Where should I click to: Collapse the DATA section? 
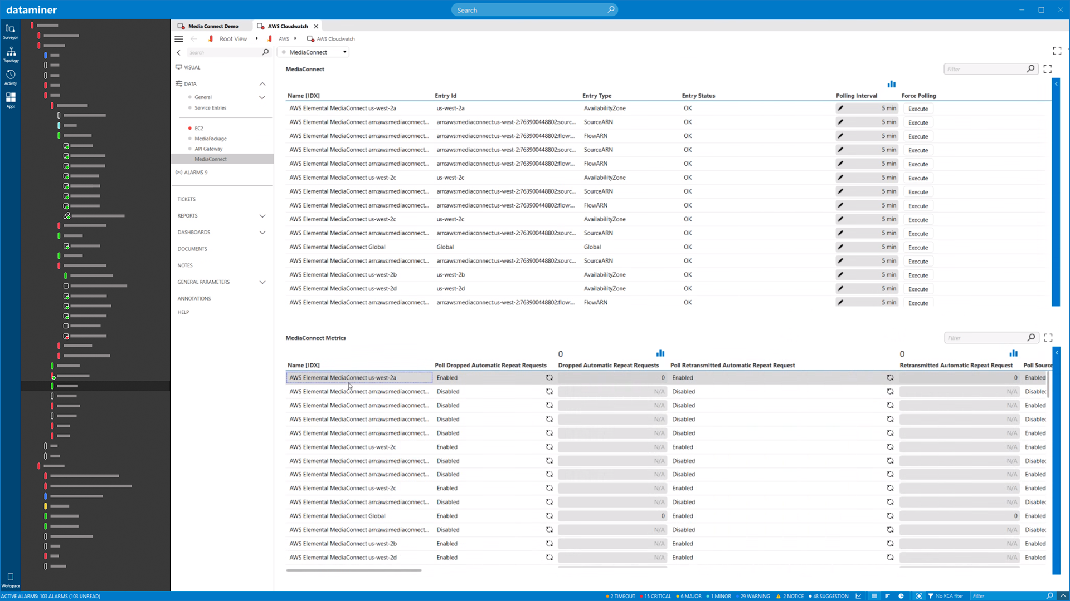pos(262,84)
